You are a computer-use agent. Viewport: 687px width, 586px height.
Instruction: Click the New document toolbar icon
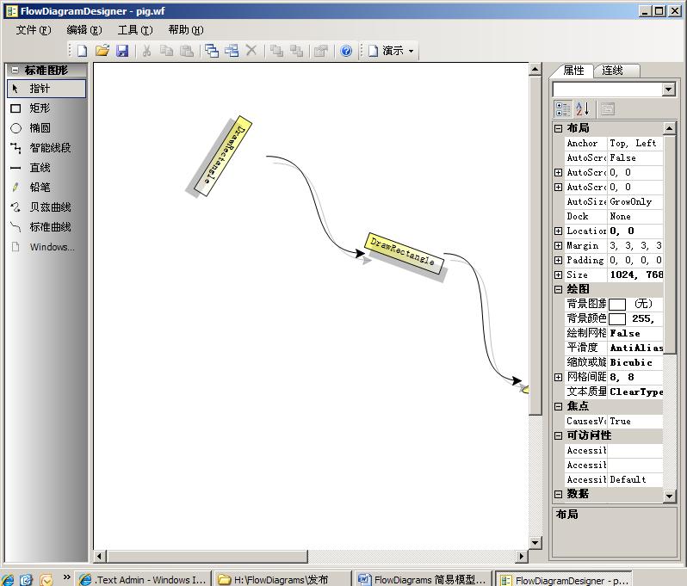tap(83, 51)
